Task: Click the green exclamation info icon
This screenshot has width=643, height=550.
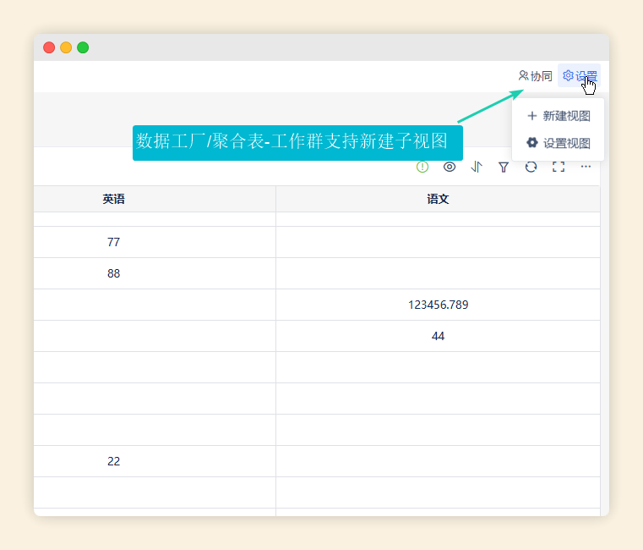Action: [422, 167]
